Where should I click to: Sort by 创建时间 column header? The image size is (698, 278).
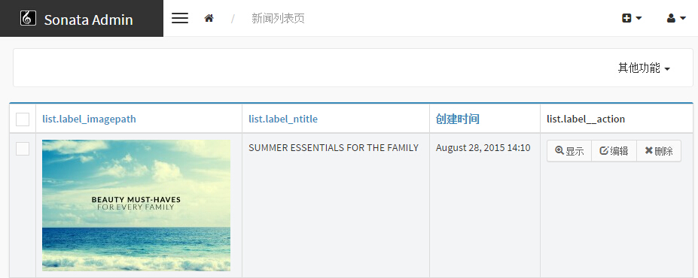coord(457,119)
